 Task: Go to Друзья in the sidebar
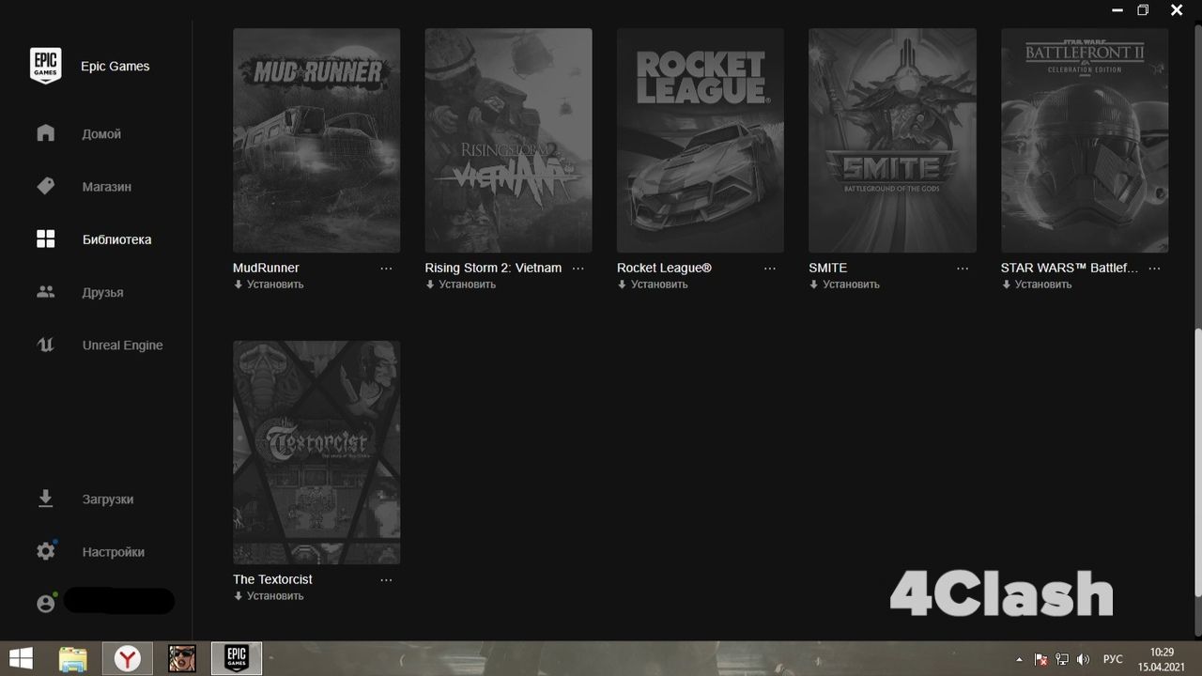(102, 292)
